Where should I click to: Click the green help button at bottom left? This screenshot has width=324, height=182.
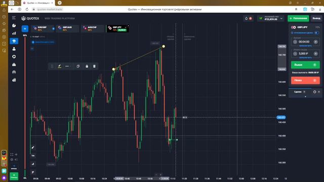(14, 176)
